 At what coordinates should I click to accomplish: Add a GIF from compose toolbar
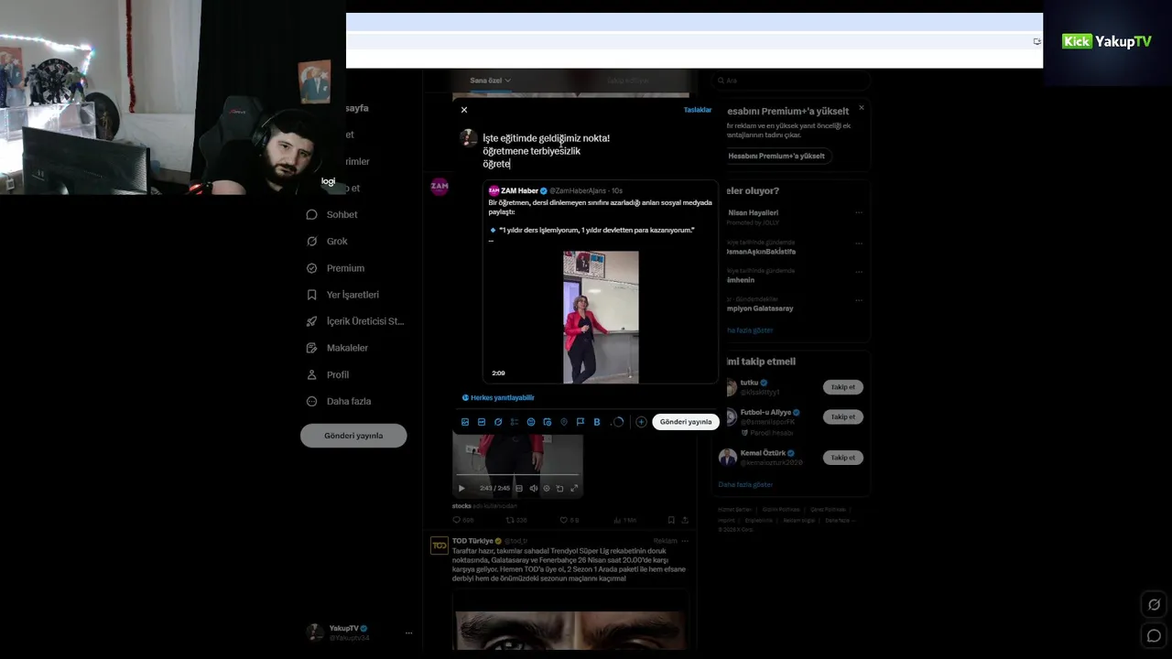click(482, 422)
